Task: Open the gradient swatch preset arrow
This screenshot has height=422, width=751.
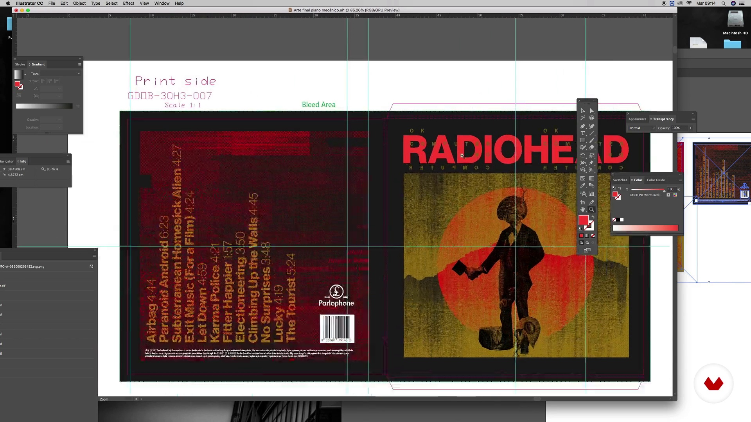Action: click(x=25, y=74)
